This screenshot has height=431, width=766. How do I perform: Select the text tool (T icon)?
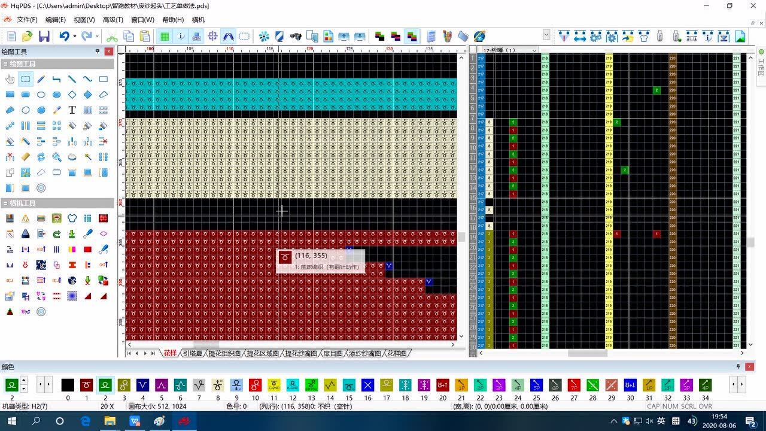72,110
